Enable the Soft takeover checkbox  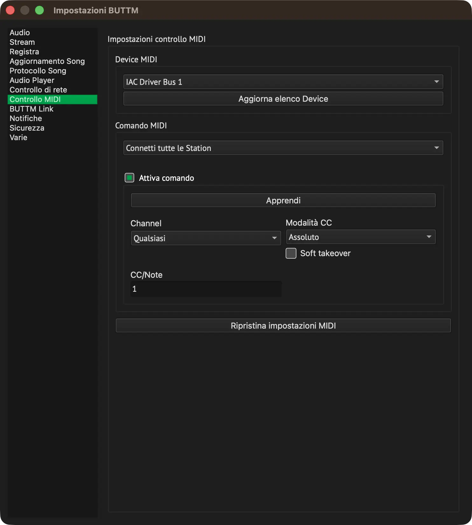click(291, 253)
